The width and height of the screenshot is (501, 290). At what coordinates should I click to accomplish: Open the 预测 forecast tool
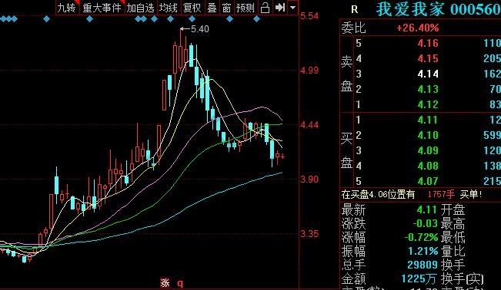coord(245,8)
